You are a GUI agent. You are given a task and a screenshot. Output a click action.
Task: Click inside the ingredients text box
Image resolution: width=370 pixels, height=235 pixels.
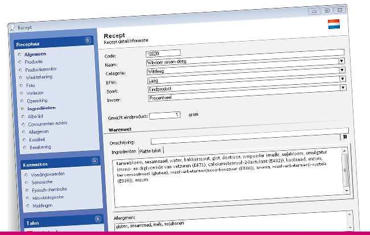click(229, 177)
